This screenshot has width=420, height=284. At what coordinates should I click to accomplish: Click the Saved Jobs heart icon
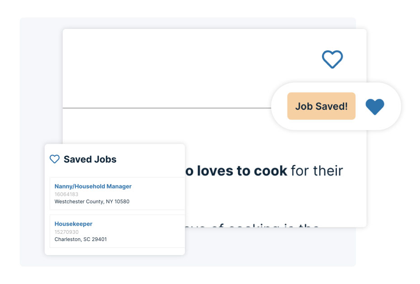55,159
